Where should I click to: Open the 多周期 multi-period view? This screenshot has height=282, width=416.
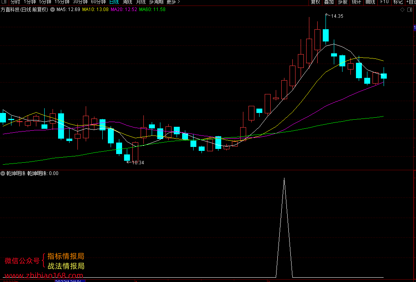coord(156,2)
